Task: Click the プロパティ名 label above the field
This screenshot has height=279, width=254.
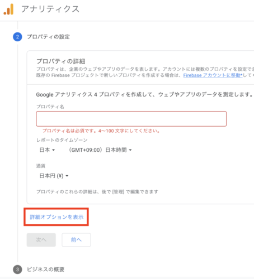Action: point(50,107)
